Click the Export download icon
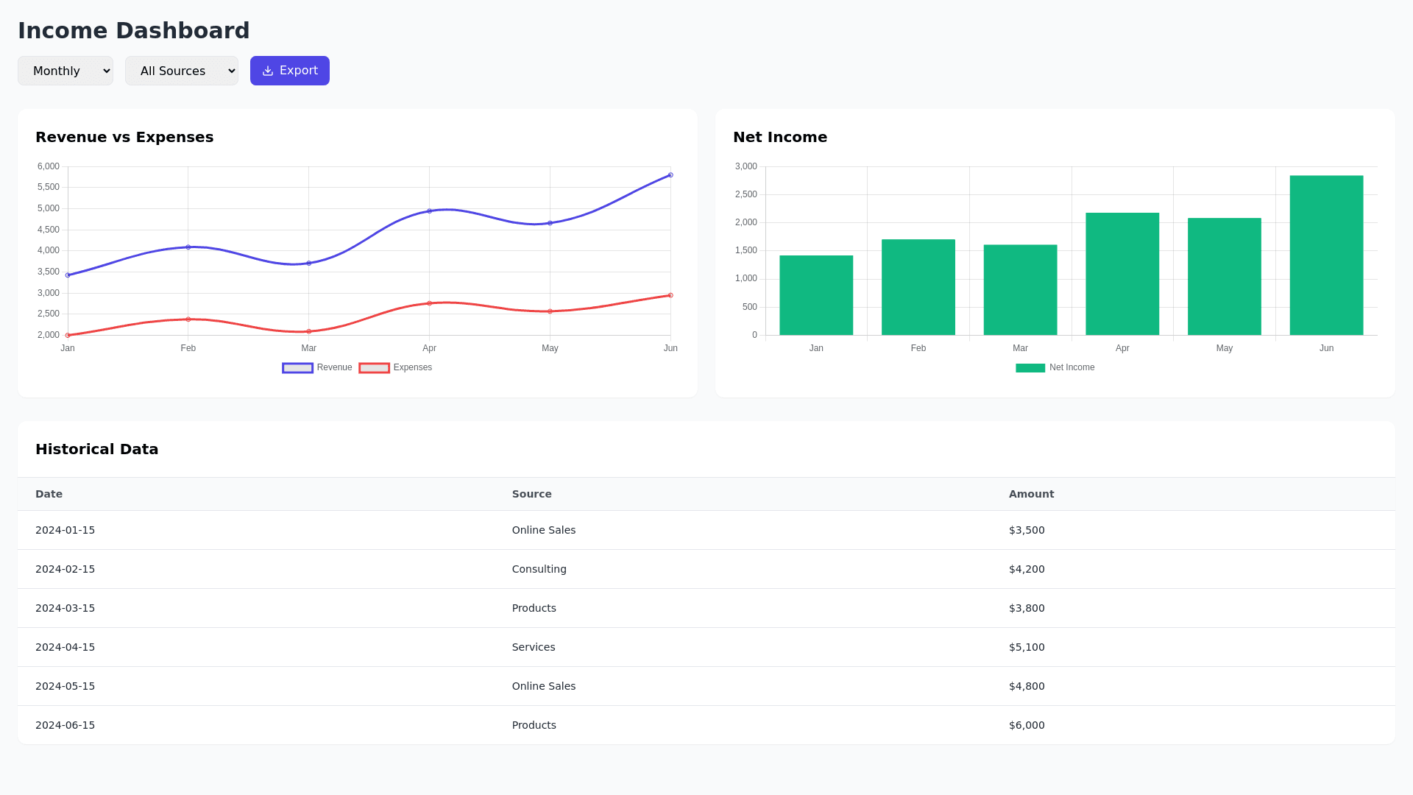1413x795 pixels. click(x=268, y=71)
